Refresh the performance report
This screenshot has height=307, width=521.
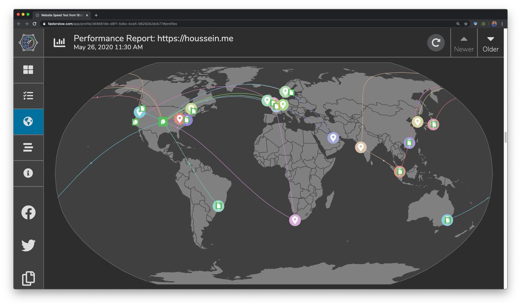click(435, 42)
